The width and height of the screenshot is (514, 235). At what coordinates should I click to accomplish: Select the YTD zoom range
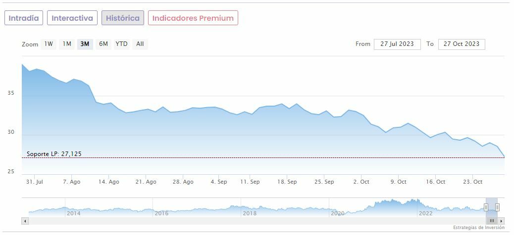coord(121,44)
